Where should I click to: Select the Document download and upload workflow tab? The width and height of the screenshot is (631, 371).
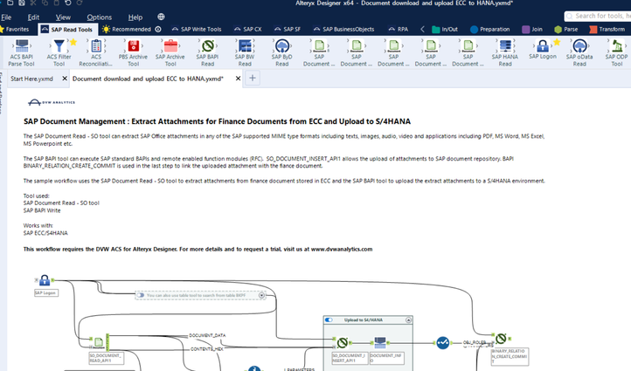[x=148, y=79]
